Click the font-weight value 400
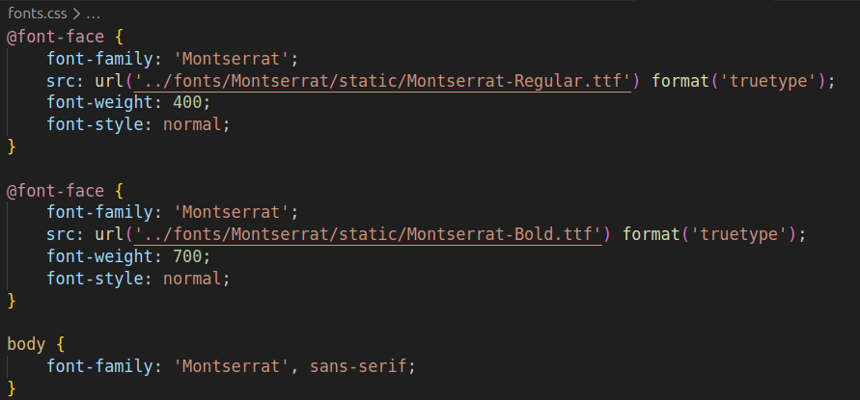Screen dimensions: 860x400 click(189, 102)
